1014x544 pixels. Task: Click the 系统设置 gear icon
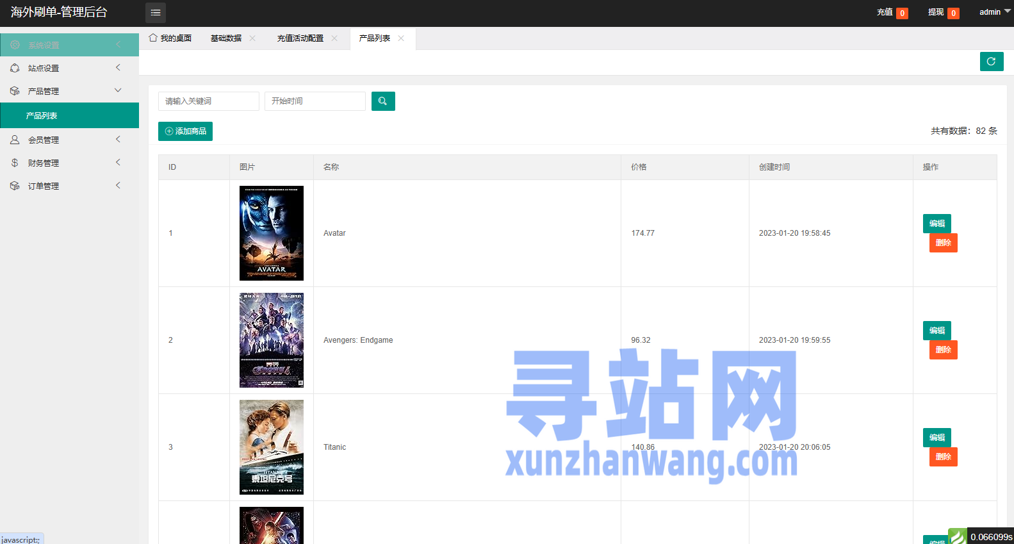pyautogui.click(x=15, y=45)
